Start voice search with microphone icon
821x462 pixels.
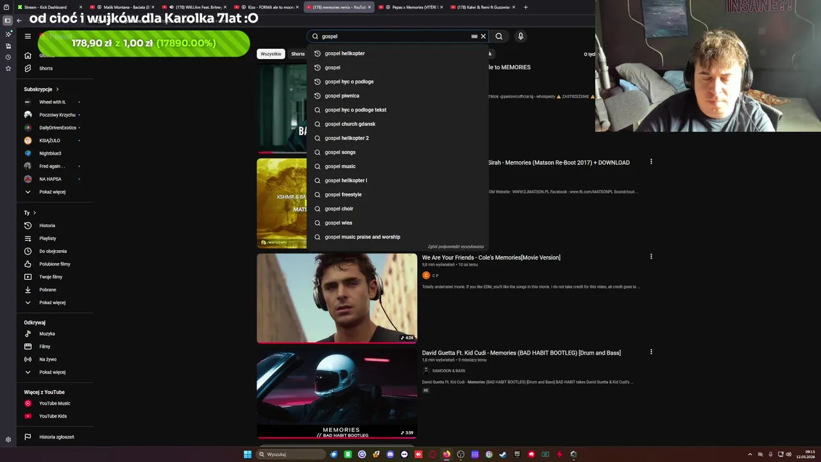[521, 36]
